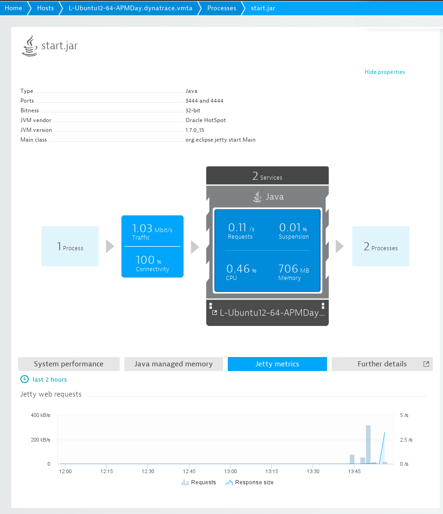Image resolution: width=443 pixels, height=514 pixels.
Task: Open the external link icon on Further details
Action: [x=426, y=364]
